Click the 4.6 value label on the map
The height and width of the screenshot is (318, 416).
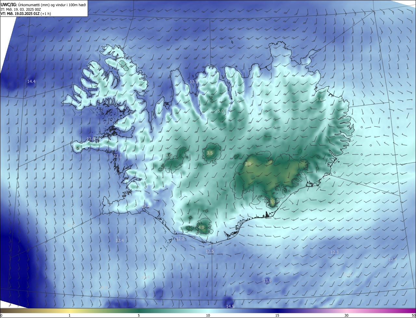tap(169, 155)
